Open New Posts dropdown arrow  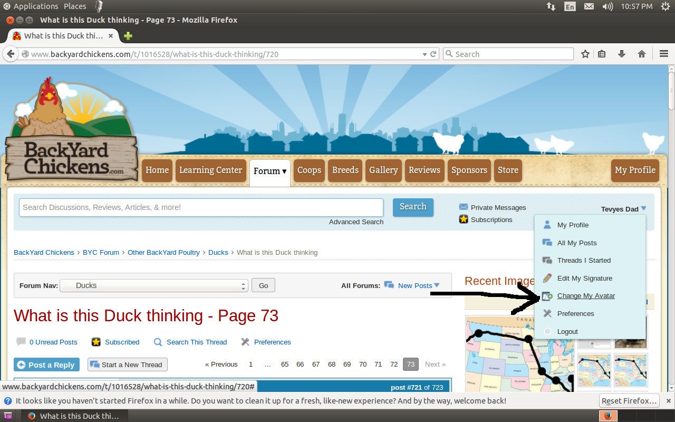437,285
